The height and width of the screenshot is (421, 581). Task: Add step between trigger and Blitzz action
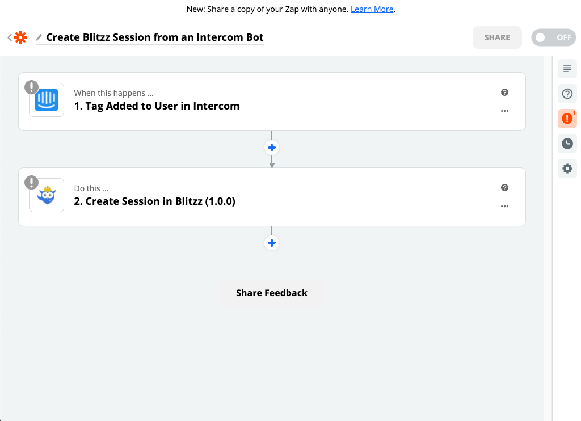point(272,148)
